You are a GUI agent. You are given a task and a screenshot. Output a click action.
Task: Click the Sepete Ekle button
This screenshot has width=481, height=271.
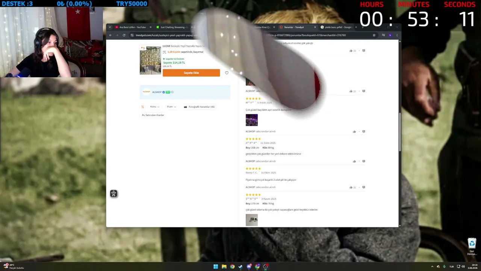tap(191, 73)
